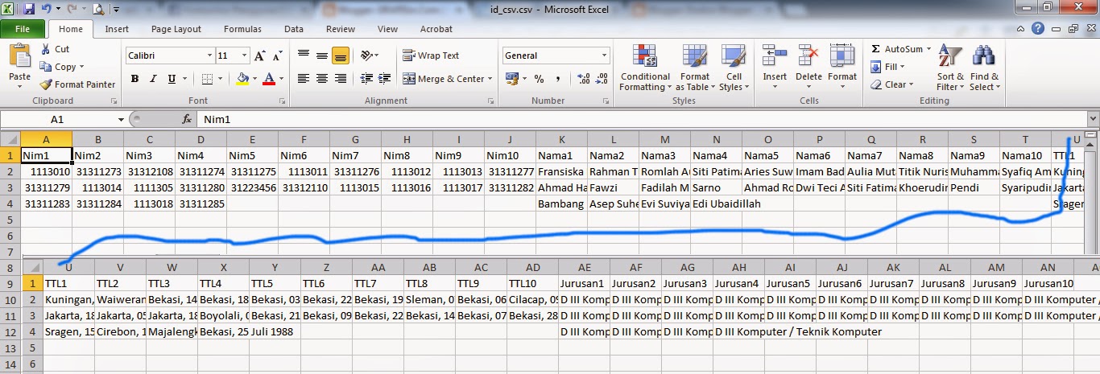Toggle Underline formatting

coord(172,79)
